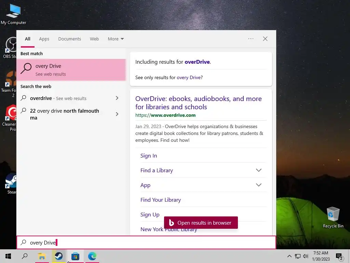The height and width of the screenshot is (263, 350).
Task: Open the CCleaner Pro desktop shortcut
Action: click(x=9, y=118)
